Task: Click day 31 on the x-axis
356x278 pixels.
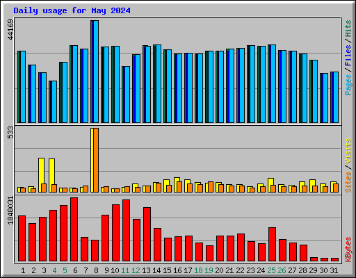Action: [334, 270]
